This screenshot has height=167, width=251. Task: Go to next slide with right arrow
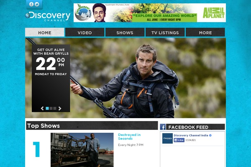(x=60, y=109)
